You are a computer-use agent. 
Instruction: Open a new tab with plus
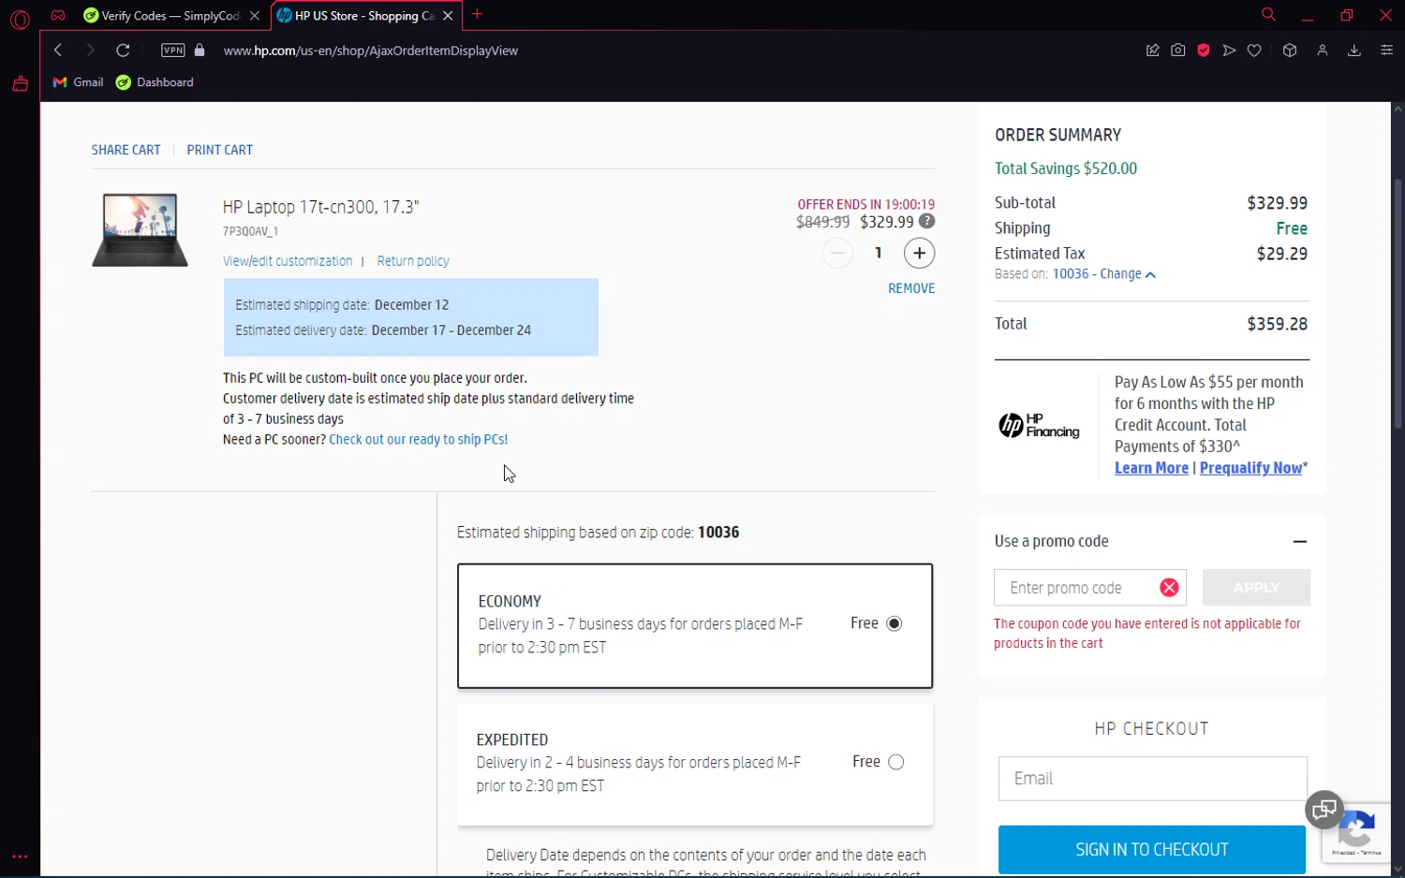pyautogui.click(x=478, y=14)
